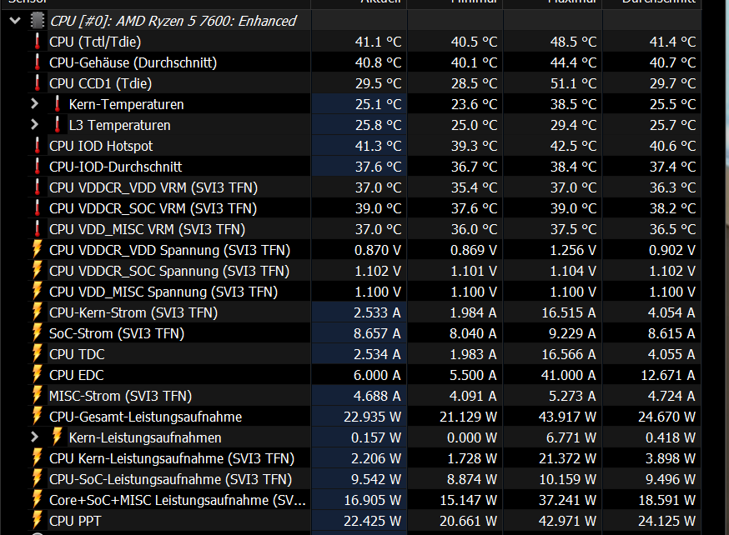The image size is (729, 535).
Task: Click the thermometer icon for L3 Temperaturen
Action: tap(58, 125)
